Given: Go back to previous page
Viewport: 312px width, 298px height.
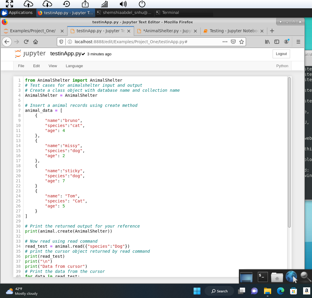Looking at the screenshot, I should tap(7, 42).
